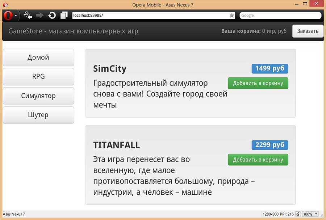Screen dimensions: 326x220
Task: Click the Google search field
Action: click(x=280, y=15)
